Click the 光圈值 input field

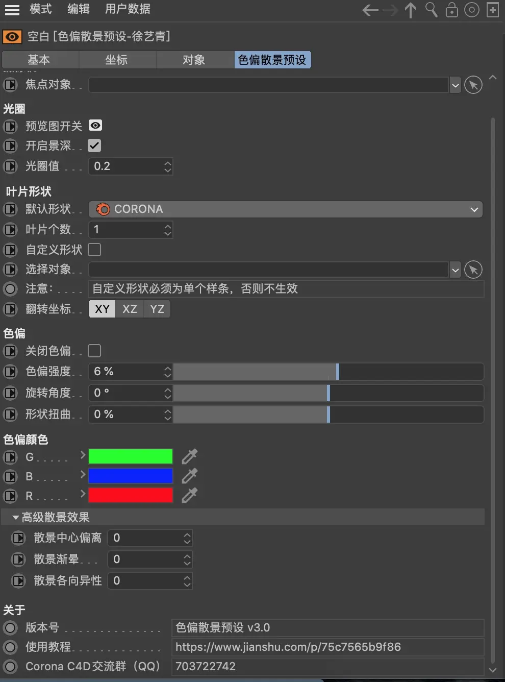point(125,166)
